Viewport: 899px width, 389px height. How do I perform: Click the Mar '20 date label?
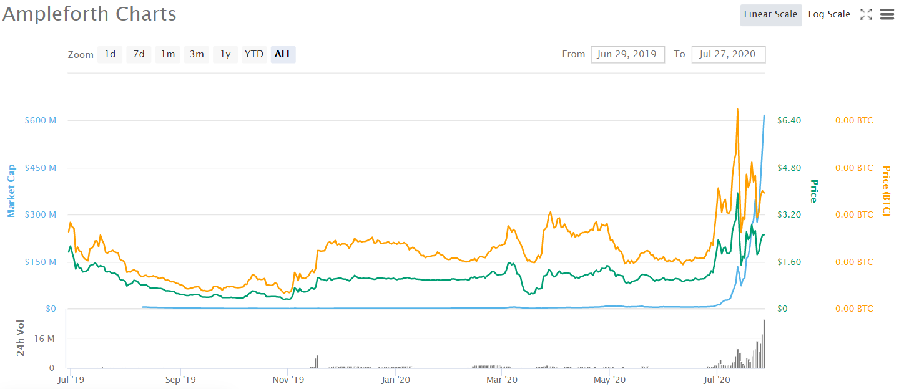pyautogui.click(x=502, y=379)
